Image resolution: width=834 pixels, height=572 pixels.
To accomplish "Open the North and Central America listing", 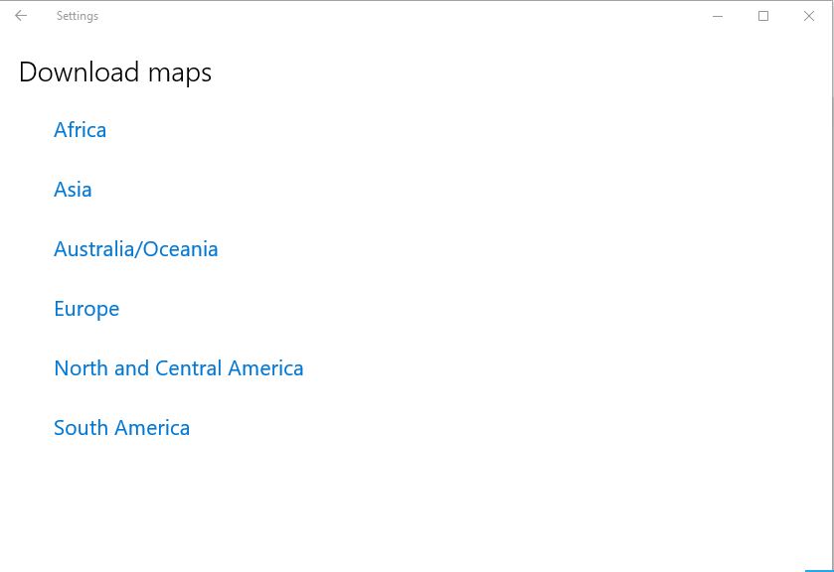I will coord(178,367).
